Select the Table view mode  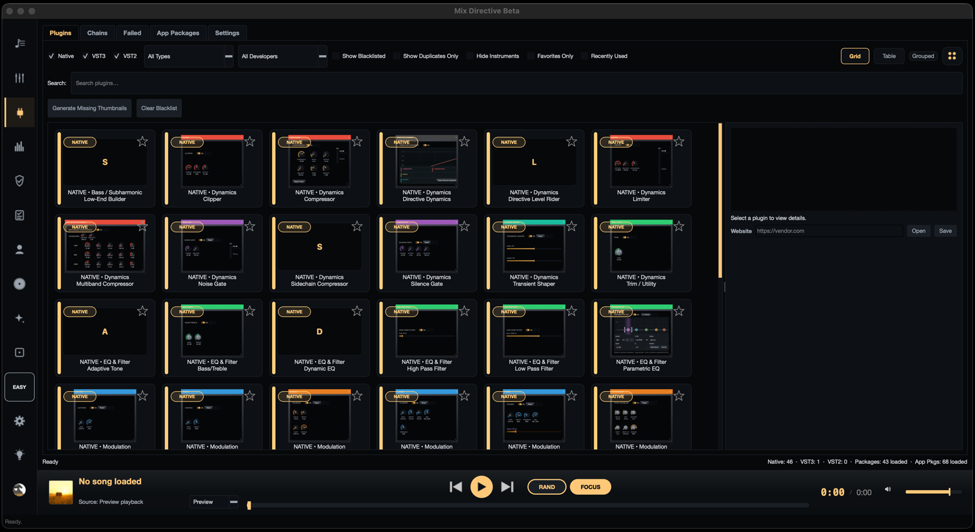[x=889, y=56]
